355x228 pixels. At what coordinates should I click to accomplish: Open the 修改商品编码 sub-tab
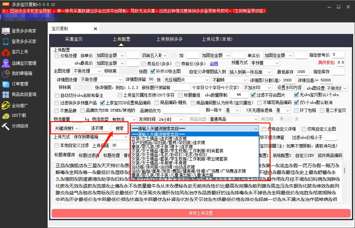click(330, 155)
